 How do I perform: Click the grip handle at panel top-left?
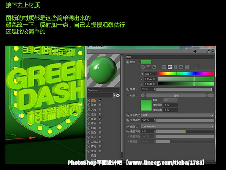pyautogui.click(x=89, y=51)
